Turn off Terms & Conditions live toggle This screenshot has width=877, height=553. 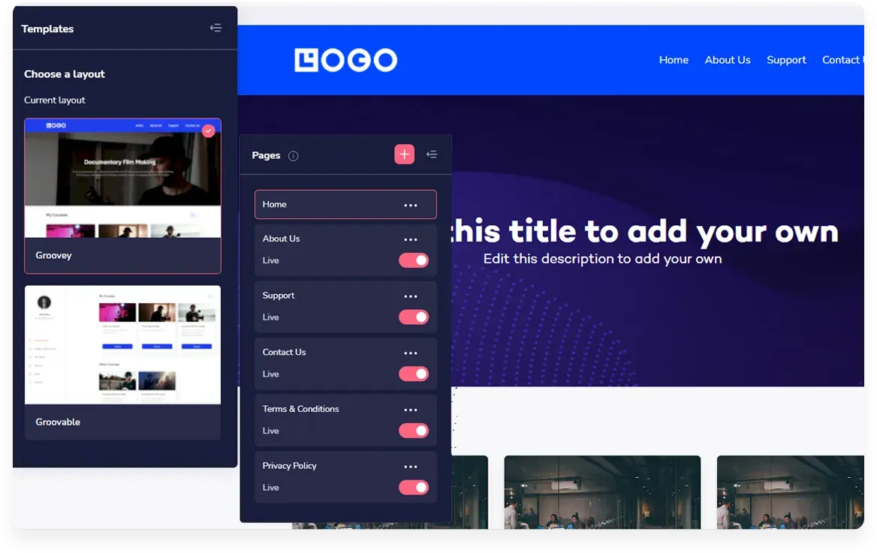point(414,431)
